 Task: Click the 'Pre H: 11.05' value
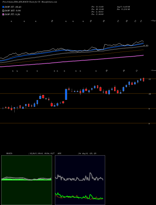click(98, 9)
